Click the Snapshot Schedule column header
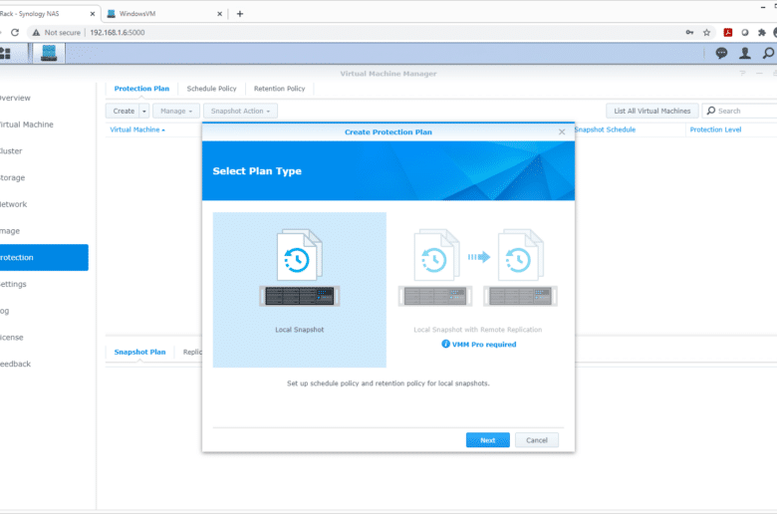 pos(605,129)
